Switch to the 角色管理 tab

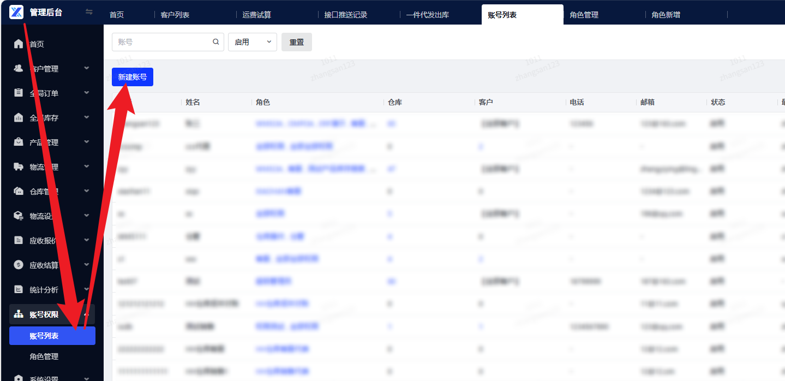pos(584,15)
